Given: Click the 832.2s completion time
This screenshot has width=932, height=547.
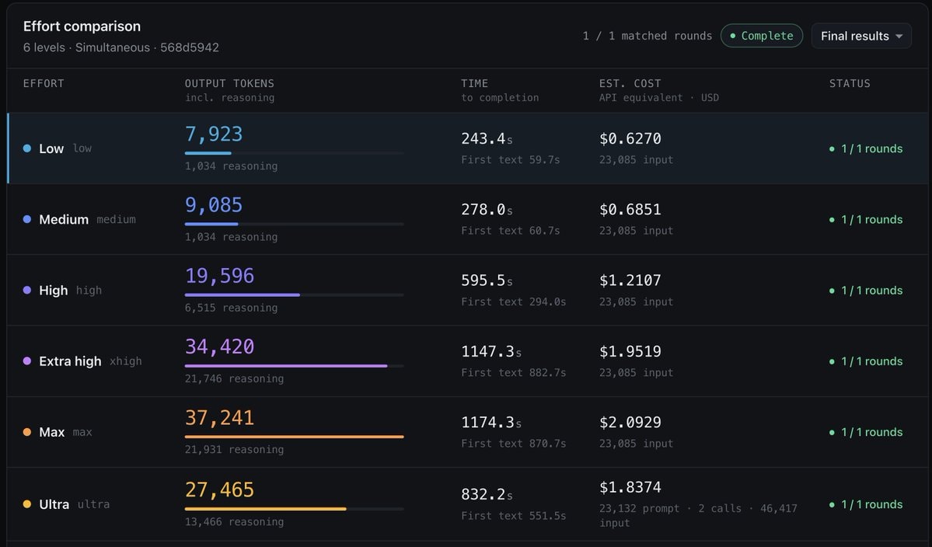Looking at the screenshot, I should click(487, 494).
